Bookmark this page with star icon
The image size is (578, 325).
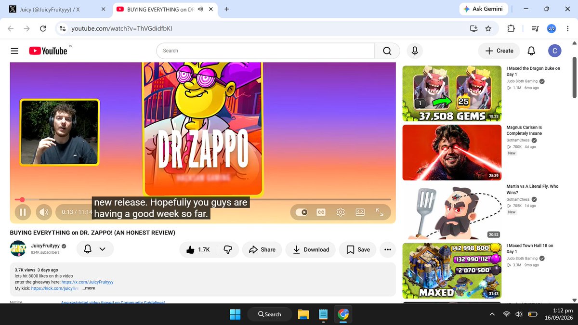pos(488,29)
